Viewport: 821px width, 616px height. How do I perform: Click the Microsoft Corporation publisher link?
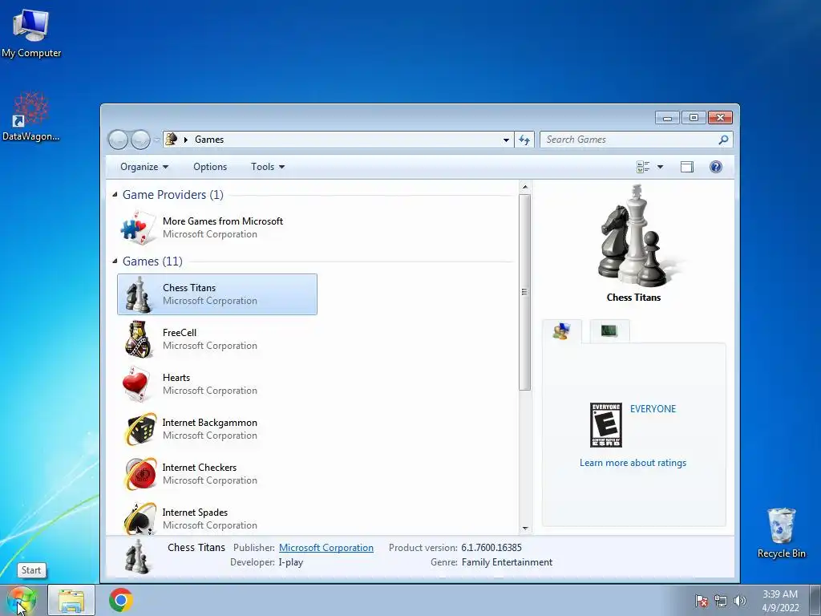pos(326,547)
